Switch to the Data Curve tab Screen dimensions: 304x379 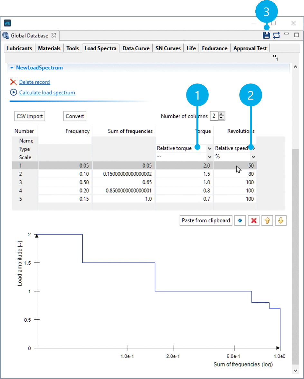pyautogui.click(x=136, y=48)
